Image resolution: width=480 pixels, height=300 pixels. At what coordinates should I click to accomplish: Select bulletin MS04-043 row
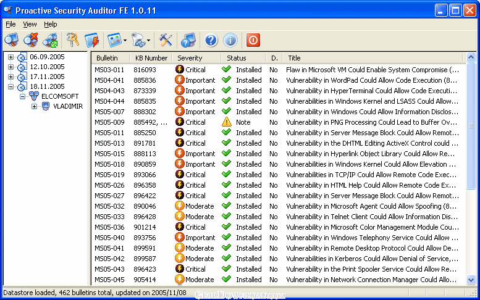279,91
